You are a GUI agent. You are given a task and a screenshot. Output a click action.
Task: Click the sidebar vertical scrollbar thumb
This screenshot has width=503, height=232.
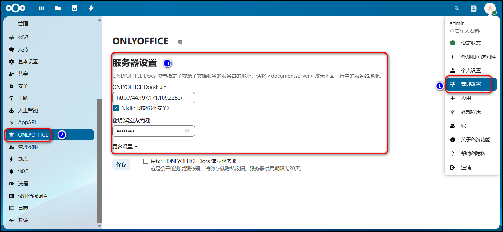click(99, 161)
